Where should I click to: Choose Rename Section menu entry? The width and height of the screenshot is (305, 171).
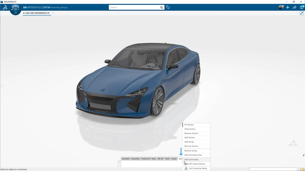click(196, 133)
